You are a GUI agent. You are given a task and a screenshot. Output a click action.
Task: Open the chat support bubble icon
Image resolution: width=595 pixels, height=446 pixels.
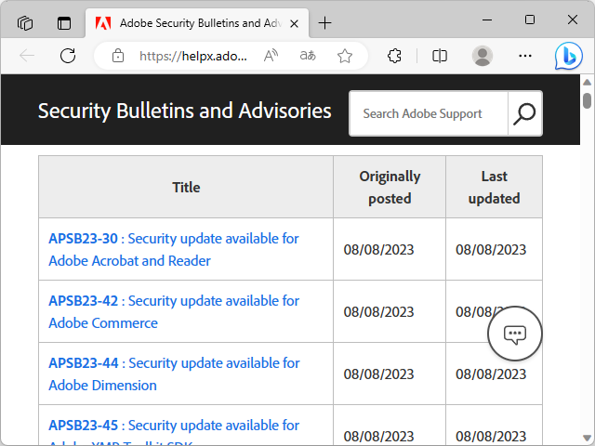[515, 334]
